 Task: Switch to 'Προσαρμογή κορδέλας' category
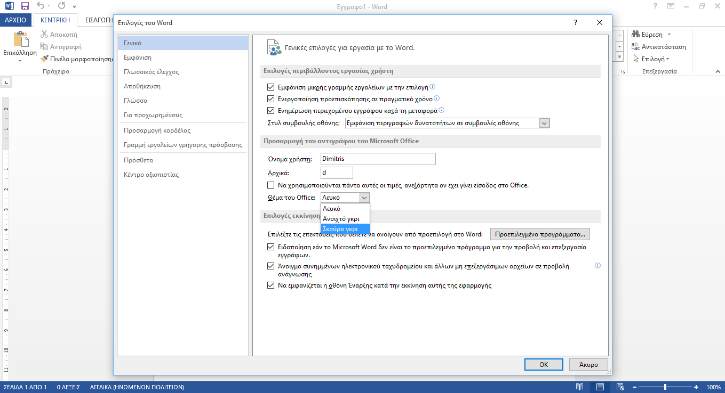coord(157,130)
